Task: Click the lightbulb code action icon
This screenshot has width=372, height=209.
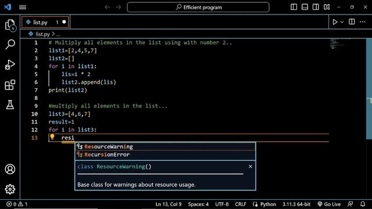Action: point(52,137)
